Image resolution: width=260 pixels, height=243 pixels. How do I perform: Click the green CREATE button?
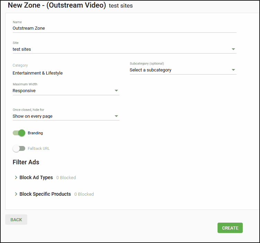point(230,228)
